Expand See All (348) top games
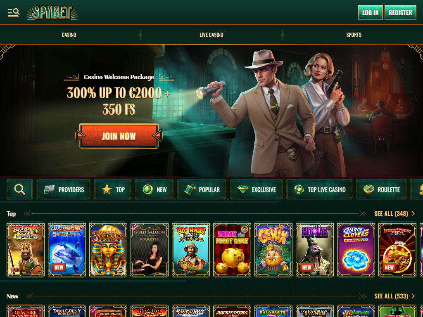423x317 pixels. [394, 214]
